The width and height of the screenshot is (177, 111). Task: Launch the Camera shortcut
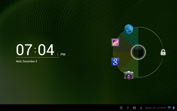pos(129,75)
